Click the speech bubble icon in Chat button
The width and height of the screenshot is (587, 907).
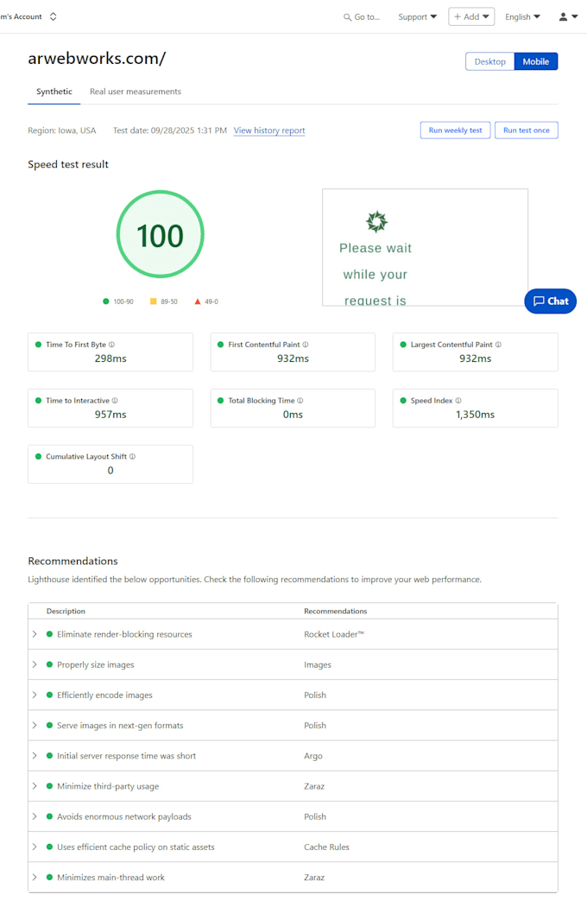click(539, 301)
